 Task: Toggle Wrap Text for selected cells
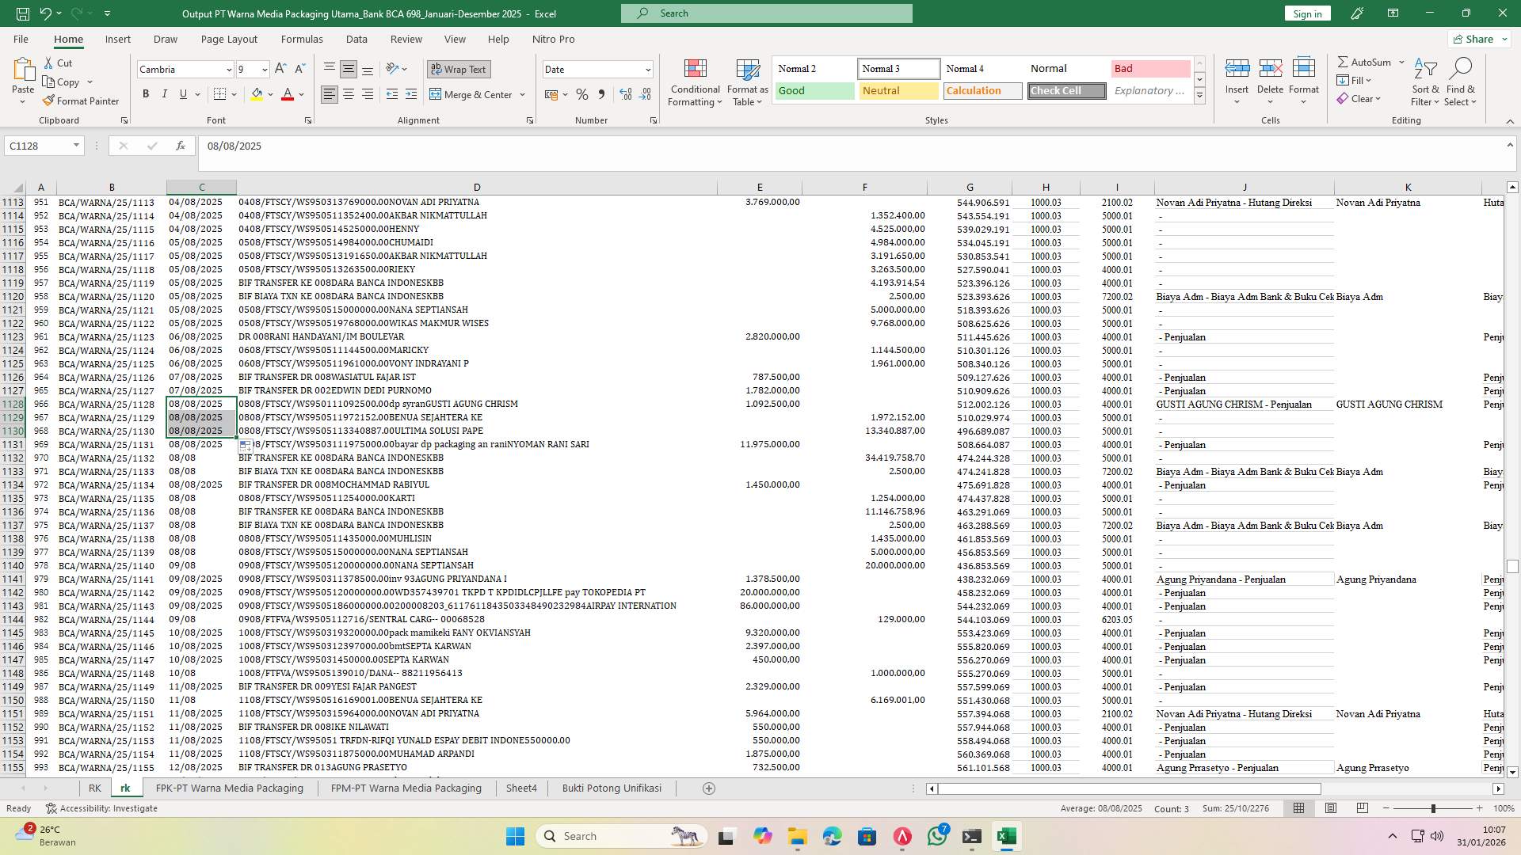click(459, 69)
